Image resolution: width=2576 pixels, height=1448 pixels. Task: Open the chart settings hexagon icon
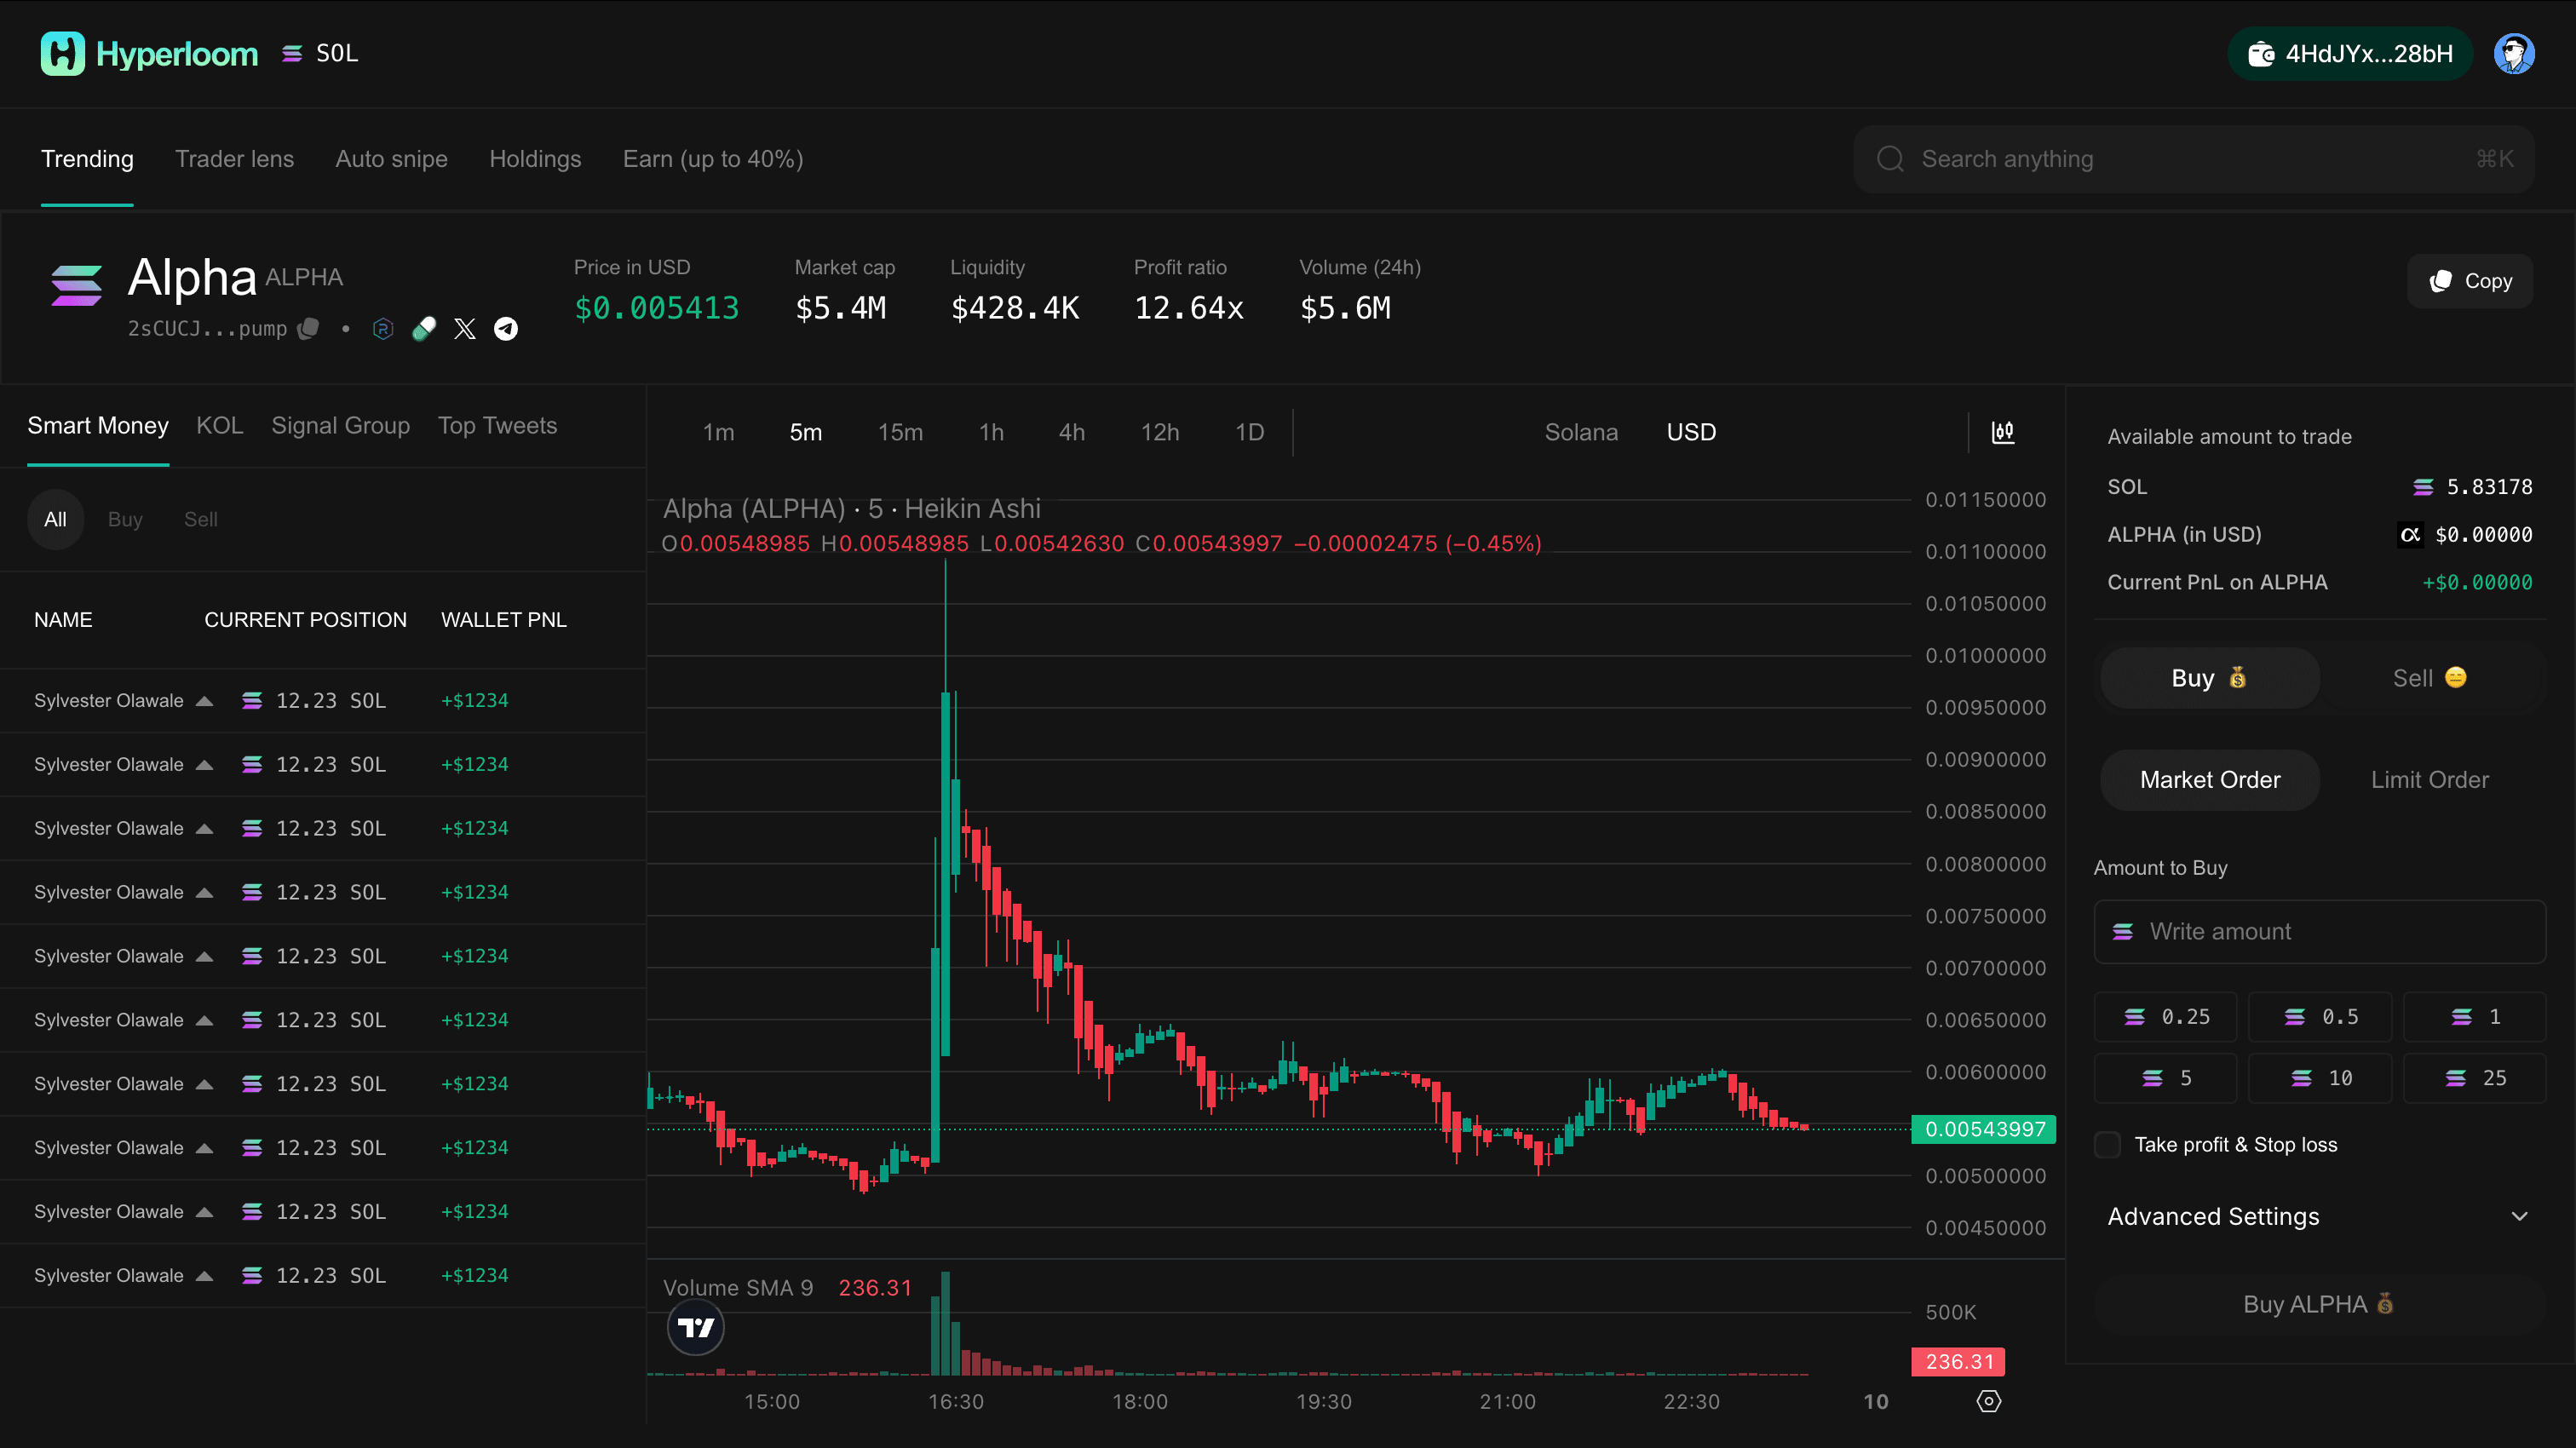pos(1989,1401)
